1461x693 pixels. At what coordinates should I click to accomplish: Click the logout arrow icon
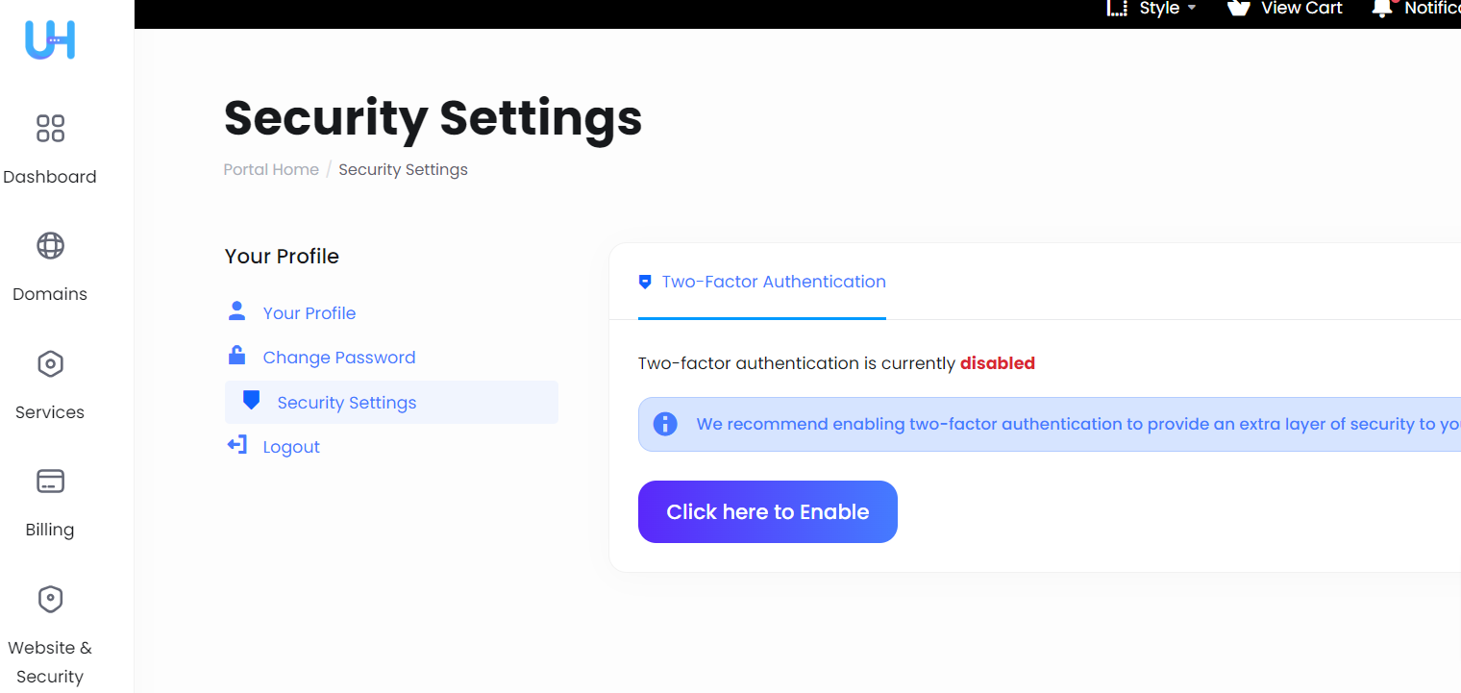coord(236,444)
